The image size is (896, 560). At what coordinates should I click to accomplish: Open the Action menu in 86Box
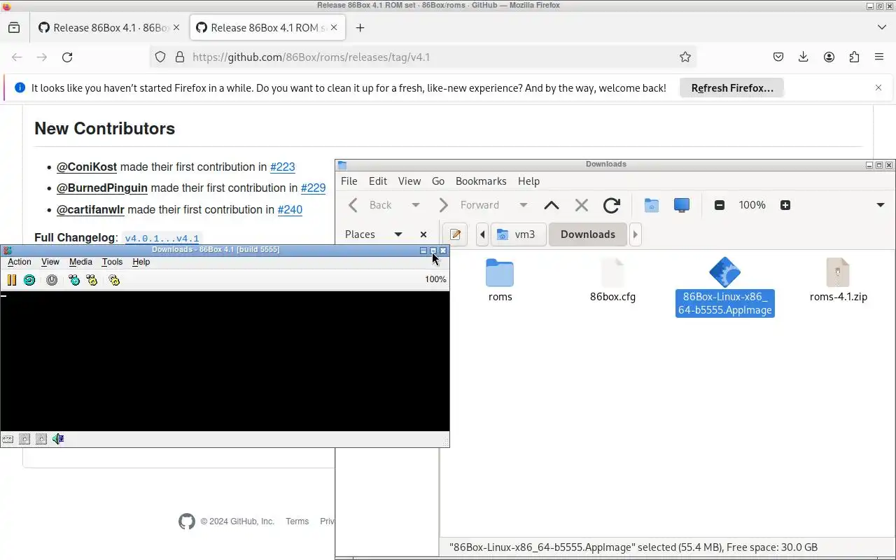coord(20,262)
